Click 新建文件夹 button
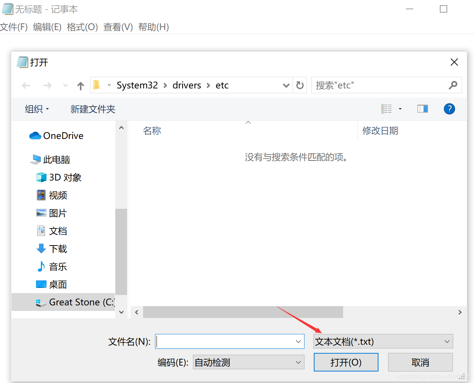The height and width of the screenshot is (383, 474). click(x=93, y=109)
